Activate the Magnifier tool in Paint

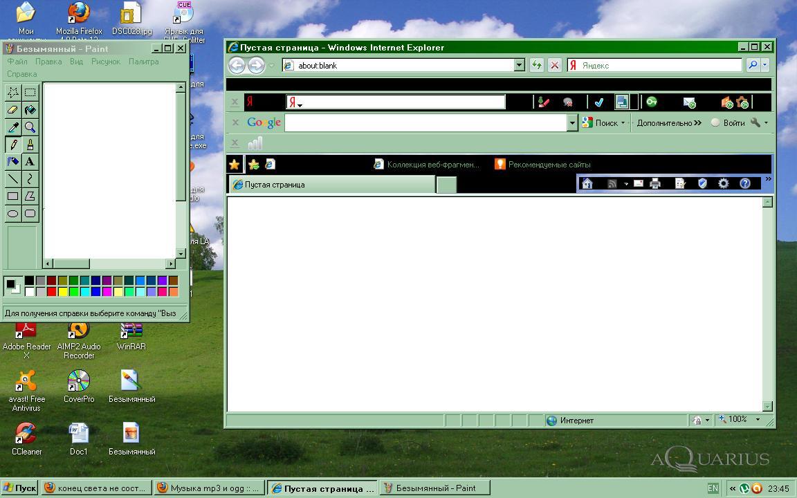tap(30, 127)
